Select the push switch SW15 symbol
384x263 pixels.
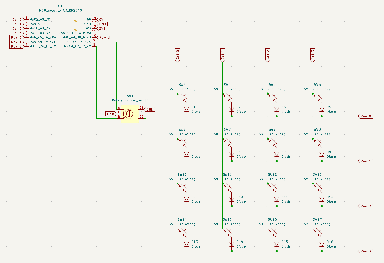[x=228, y=232]
